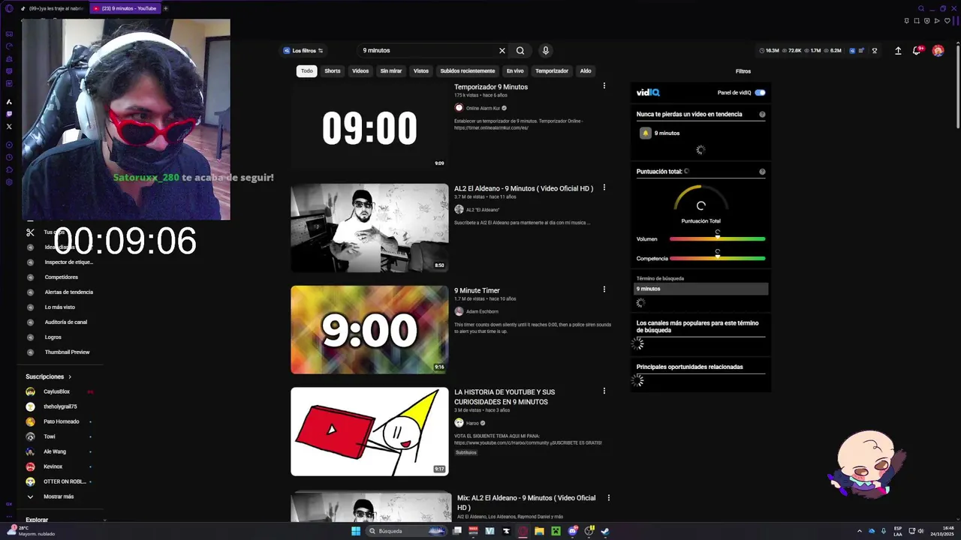Open the sidebar player icon
Image resolution: width=961 pixels, height=540 pixels.
(x=9, y=144)
